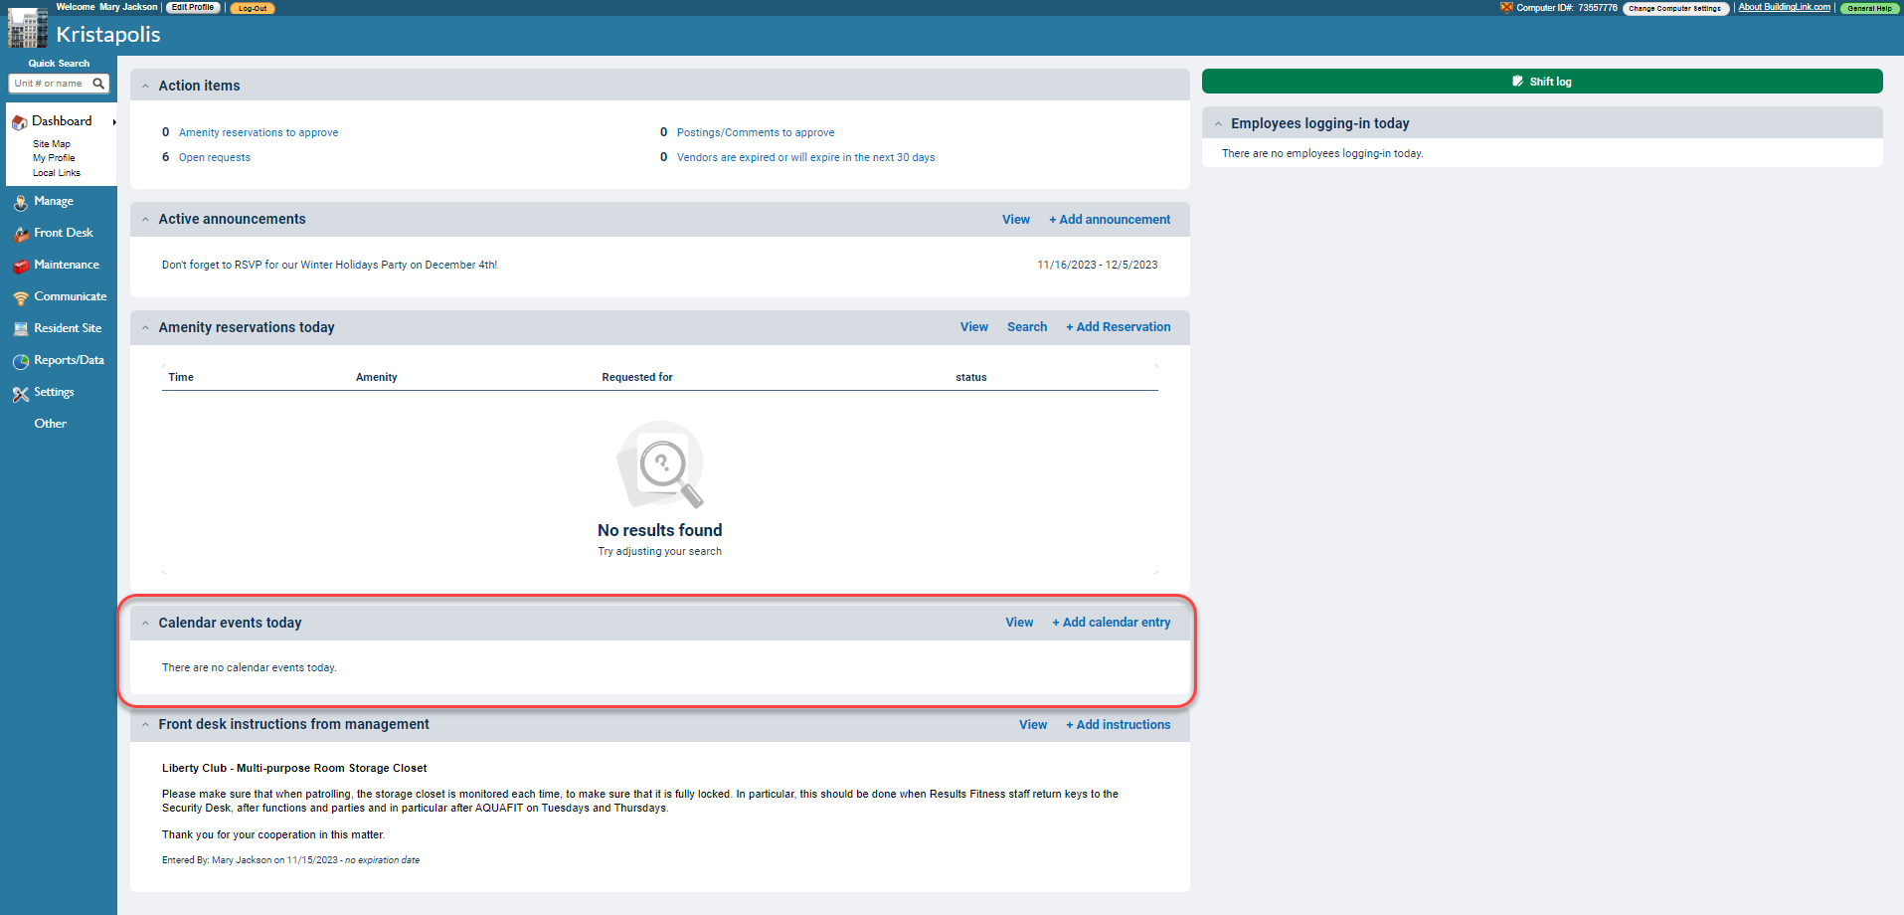1904x915 pixels.
Task: Select Other in the sidebar menu
Action: pos(50,423)
